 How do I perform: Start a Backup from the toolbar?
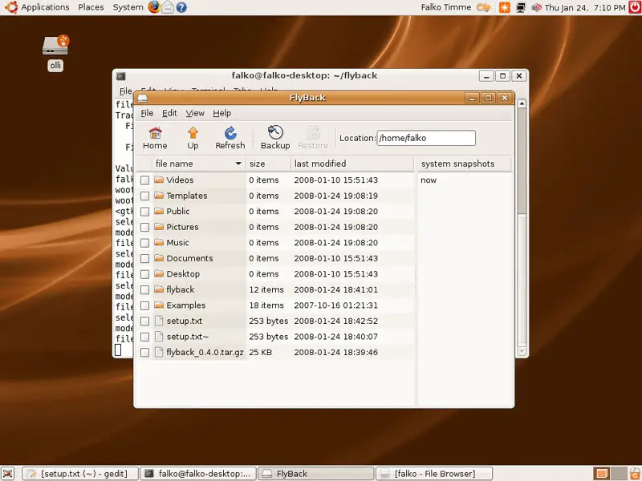click(275, 138)
